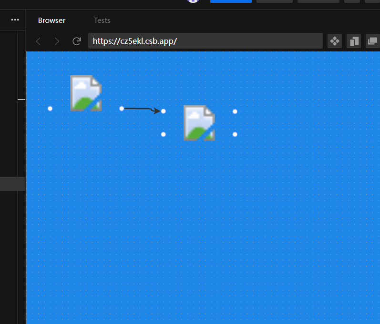Click the URL bar showing cz5ekl.csb.app
The image size is (380, 324).
pos(205,41)
